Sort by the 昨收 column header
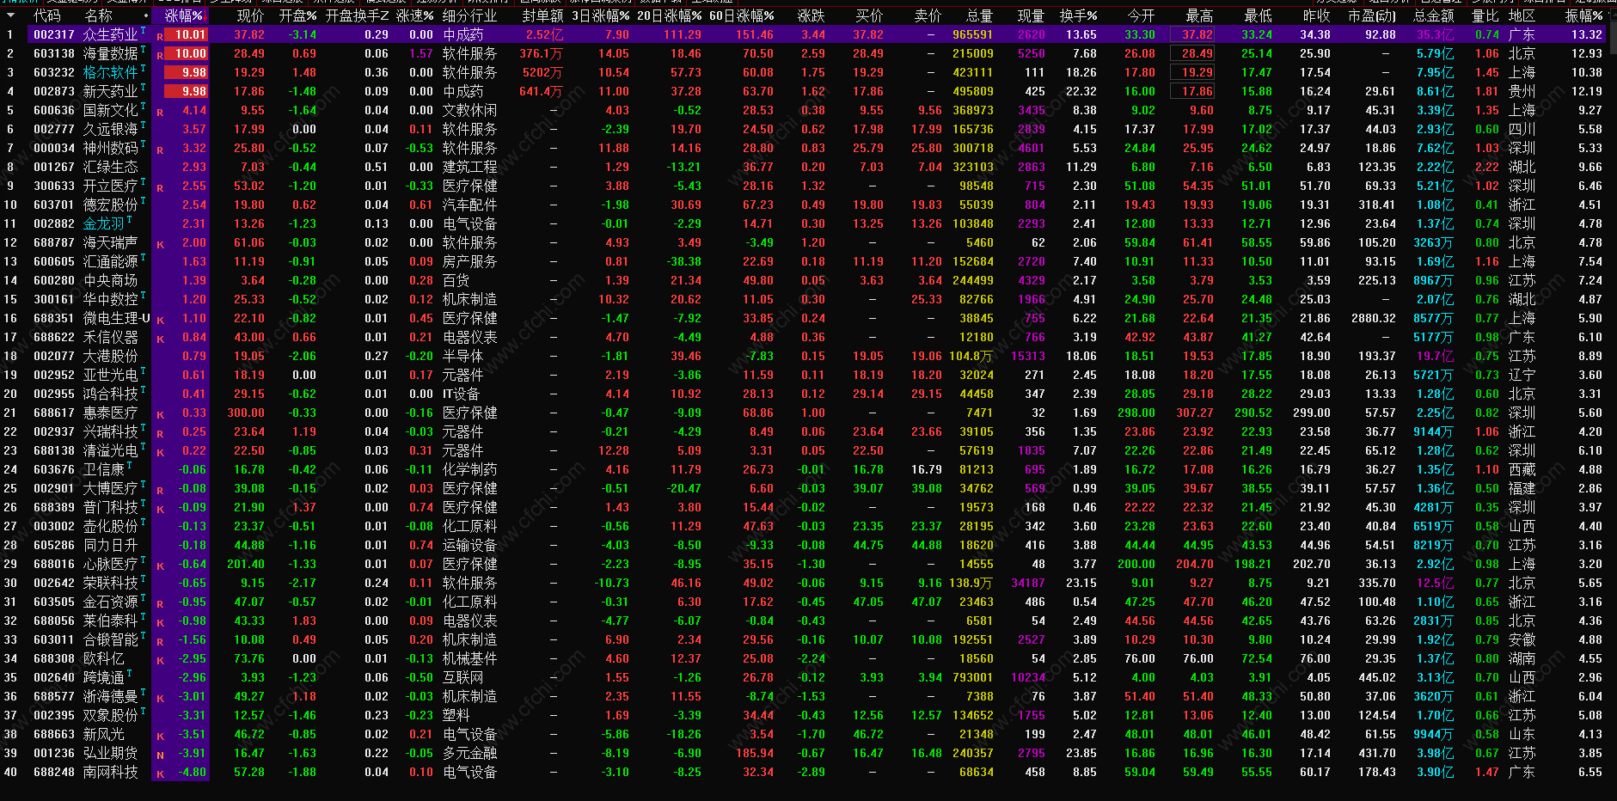 pos(1316,15)
